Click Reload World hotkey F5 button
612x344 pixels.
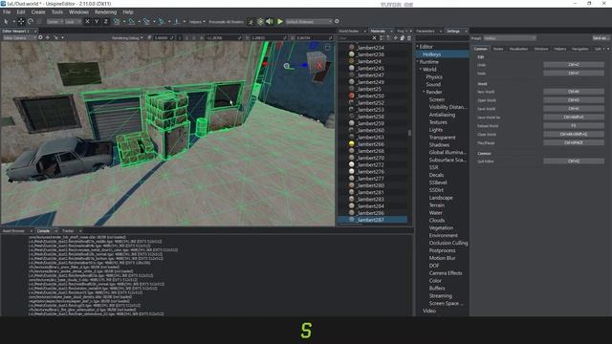click(x=574, y=125)
